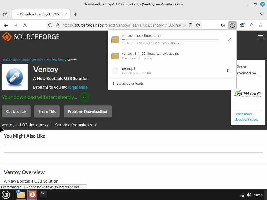Click the You Might Also Like heading
The image size is (267, 200).
point(25,136)
